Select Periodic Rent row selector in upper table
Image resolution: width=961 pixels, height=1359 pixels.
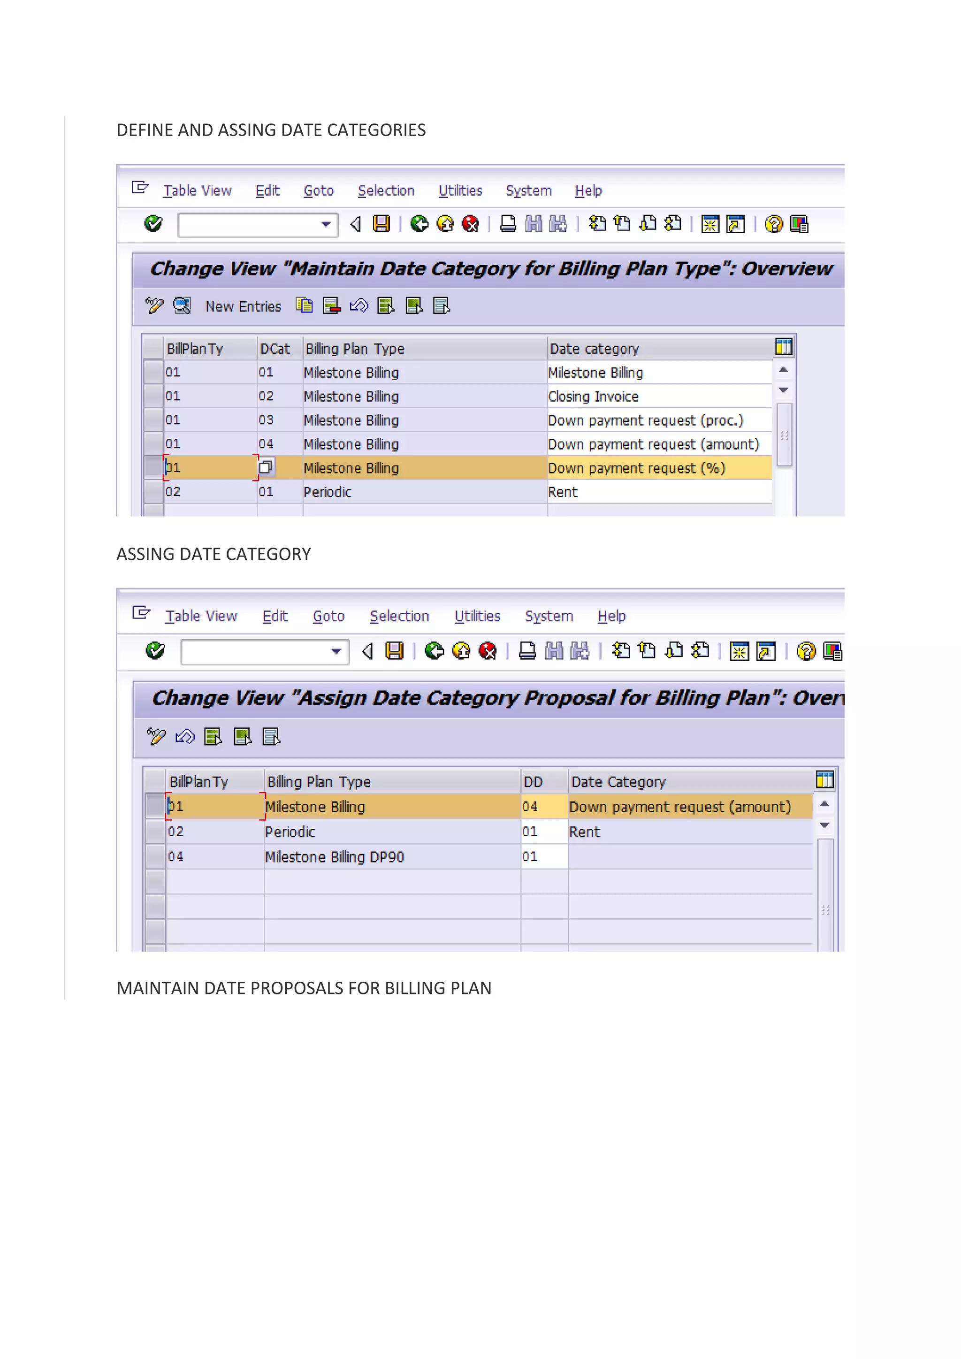point(154,491)
